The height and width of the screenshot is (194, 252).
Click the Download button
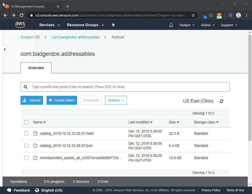click(x=91, y=100)
